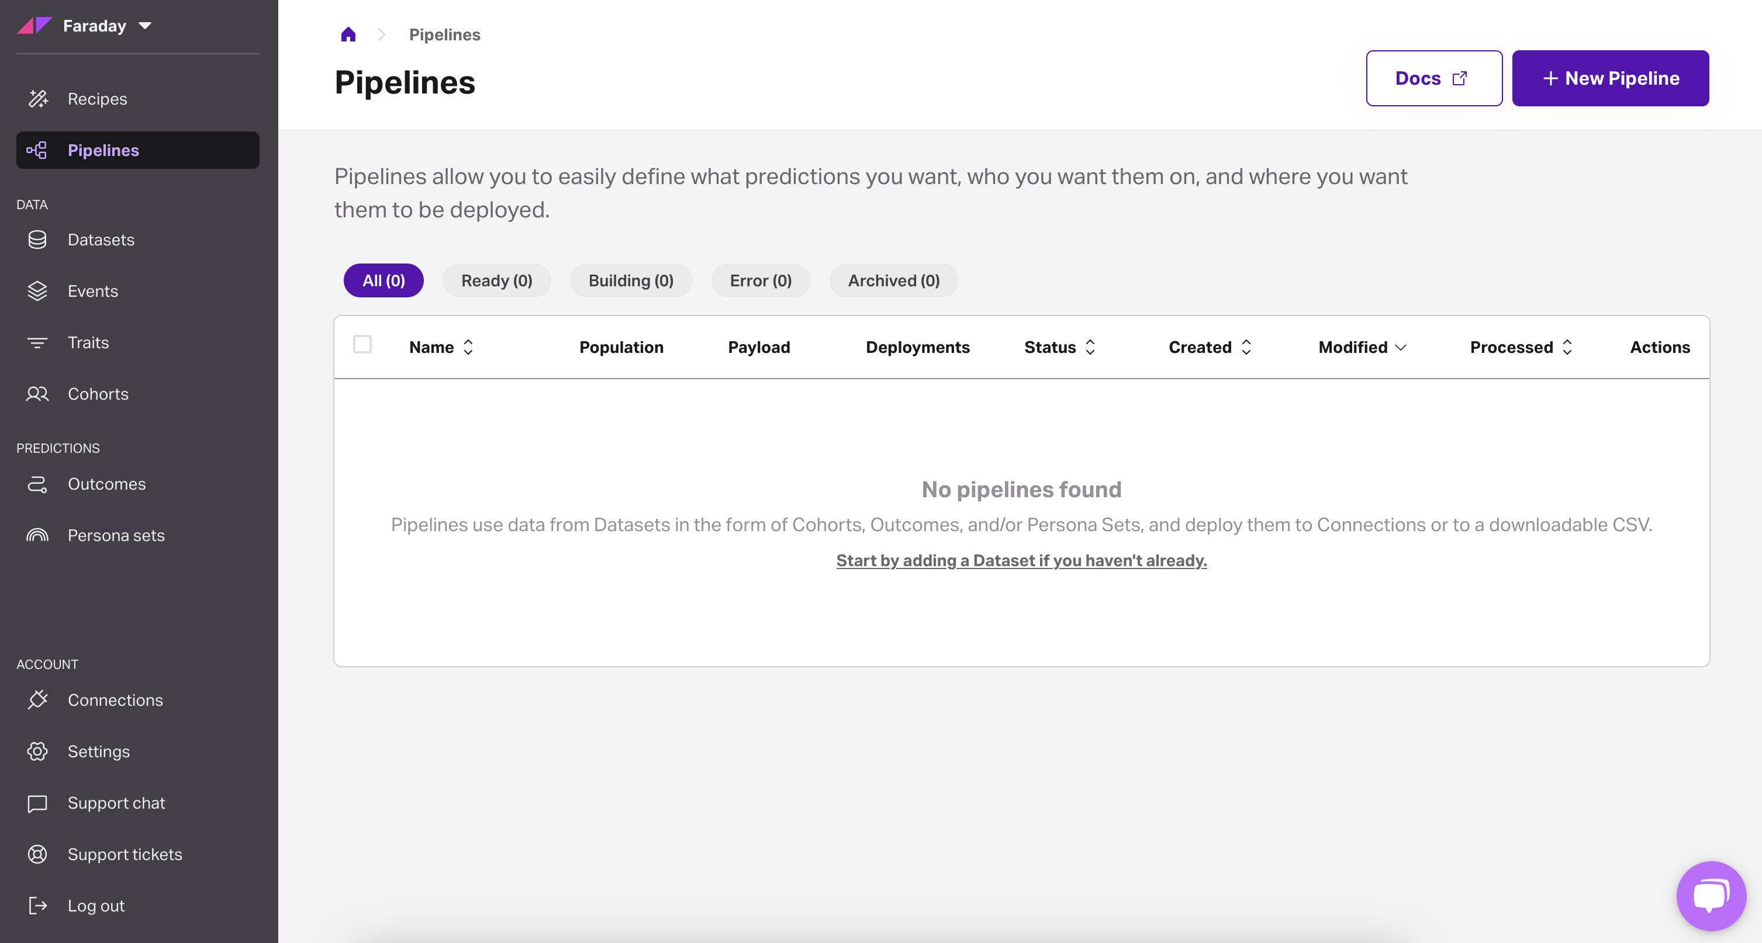Viewport: 1762px width, 943px height.
Task: Sort pipelines by Name column
Action: [x=468, y=346]
